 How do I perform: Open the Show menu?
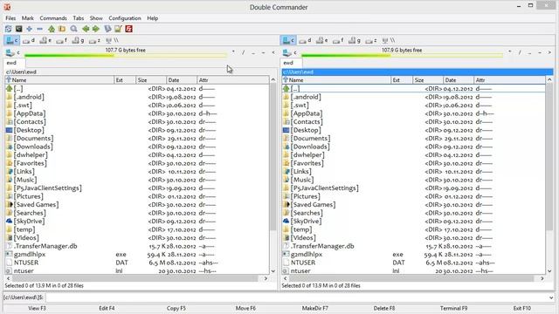(96, 18)
